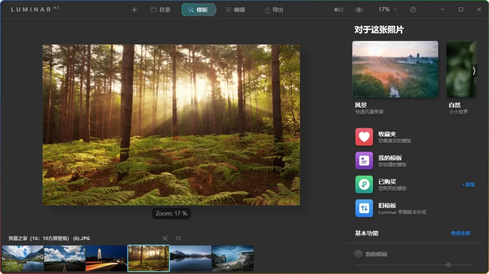The height and width of the screenshot is (274, 489).
Task: Select the night light trails thumbnail
Action: [x=106, y=258]
